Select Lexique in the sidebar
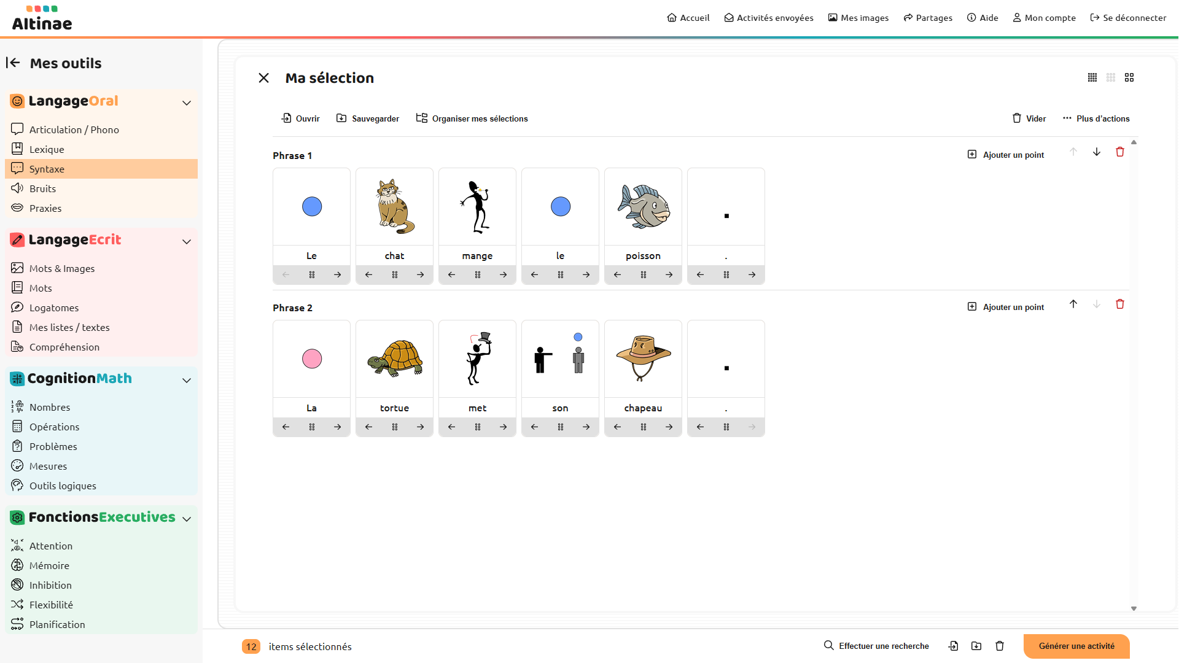 pyautogui.click(x=47, y=149)
